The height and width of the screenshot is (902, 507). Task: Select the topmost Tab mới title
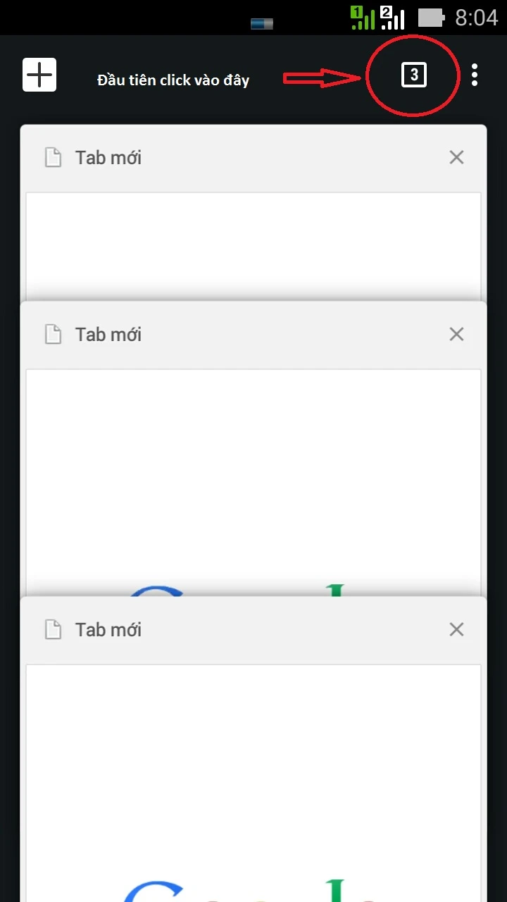(108, 158)
